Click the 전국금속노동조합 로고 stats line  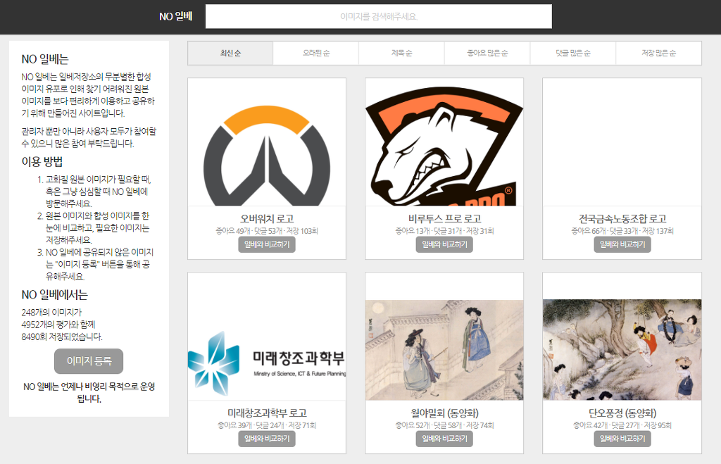pos(622,231)
